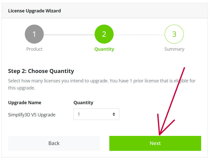Jump to the Summary step label
This screenshot has width=210, height=162.
click(174, 49)
